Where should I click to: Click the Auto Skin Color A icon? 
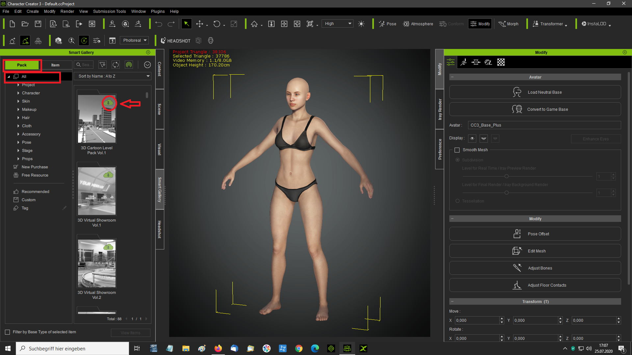tap(84, 40)
